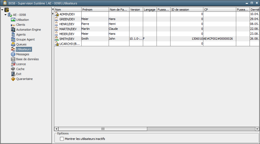Click scroll-left arrow above the Nom column
260x144 pixels.
(x=53, y=10)
